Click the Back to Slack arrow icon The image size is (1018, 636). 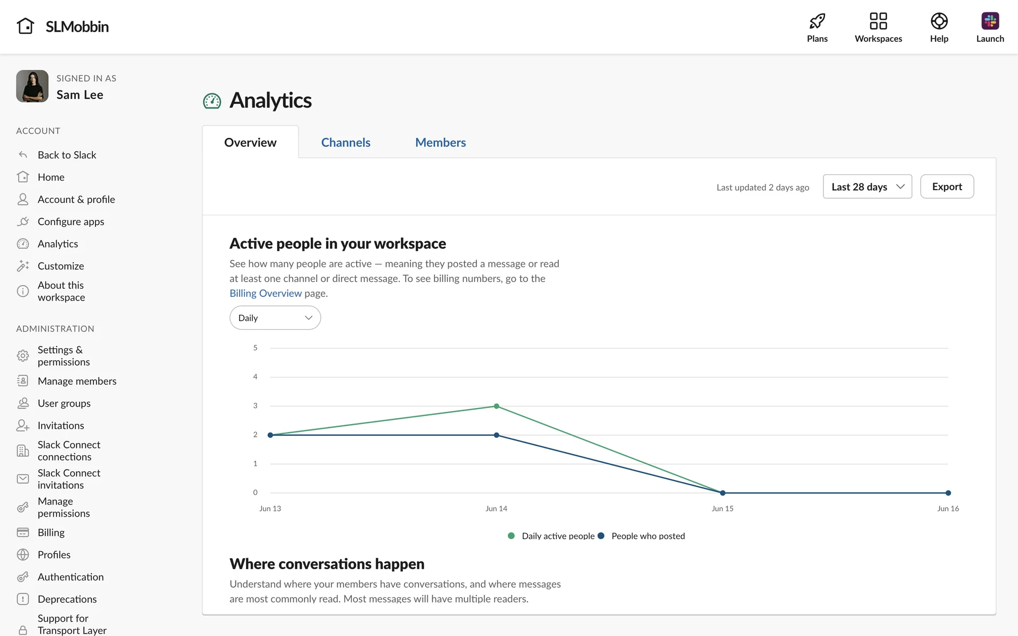click(23, 155)
